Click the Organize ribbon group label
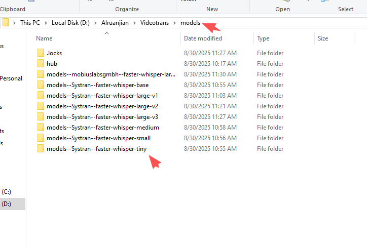Screen dimensions: 367x247 click(x=127, y=9)
